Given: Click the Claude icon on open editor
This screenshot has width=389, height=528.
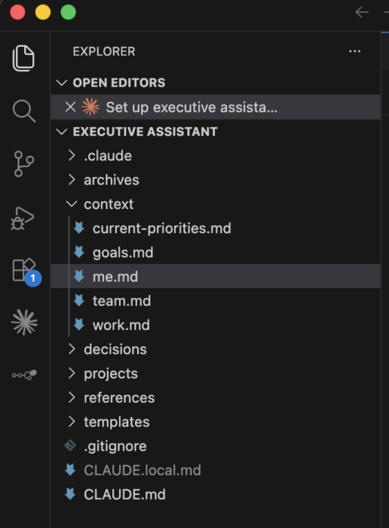Looking at the screenshot, I should [90, 107].
